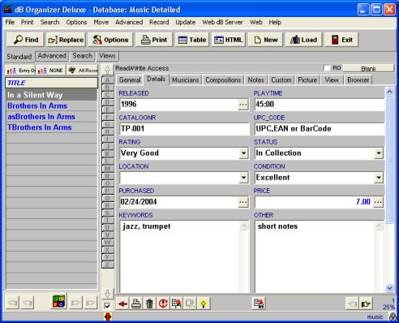Image resolution: width=399 pixels, height=323 pixels.
Task: Jump to letter A in index
Action: click(x=108, y=80)
